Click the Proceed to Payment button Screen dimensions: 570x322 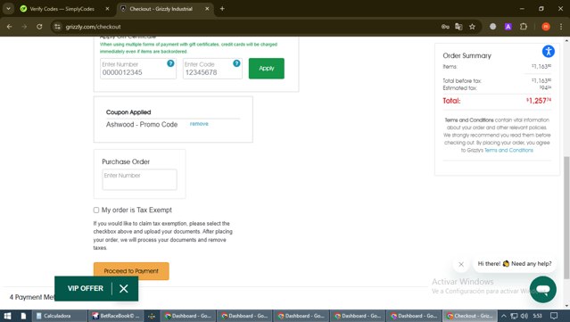131,271
